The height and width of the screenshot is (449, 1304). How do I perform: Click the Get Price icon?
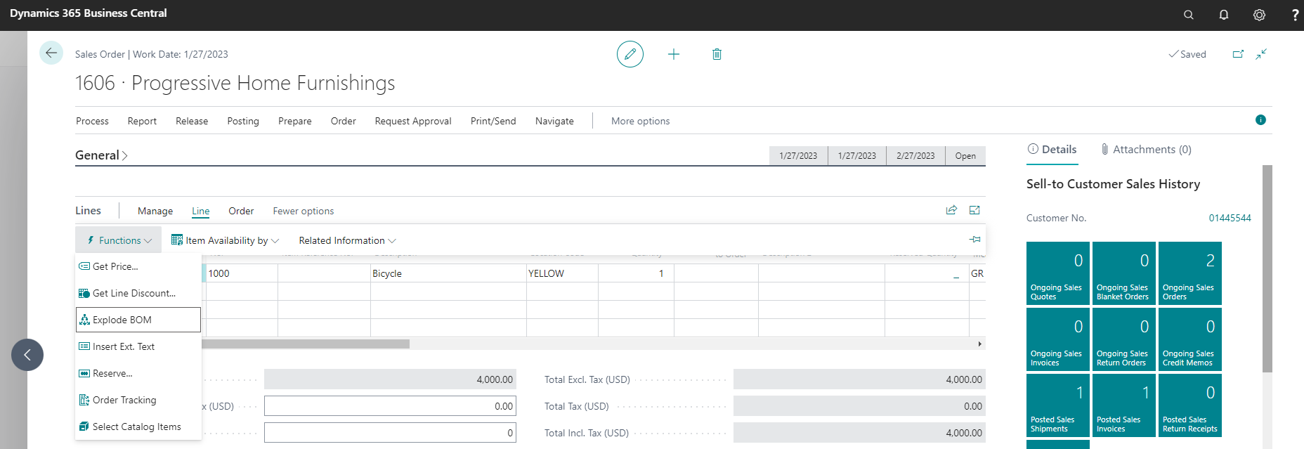84,266
